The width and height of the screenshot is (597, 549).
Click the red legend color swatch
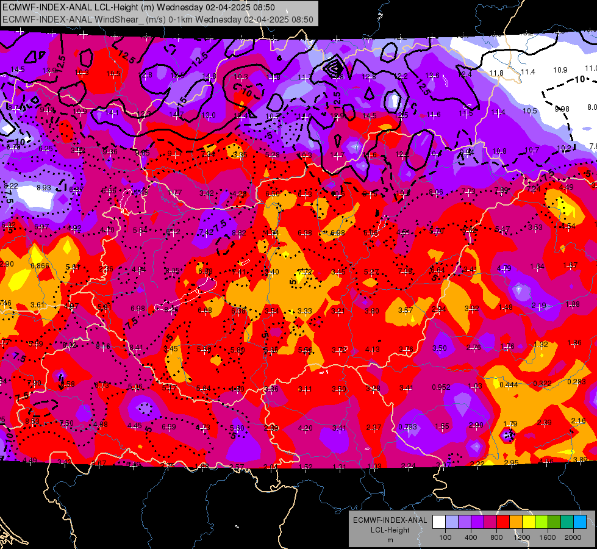503,522
